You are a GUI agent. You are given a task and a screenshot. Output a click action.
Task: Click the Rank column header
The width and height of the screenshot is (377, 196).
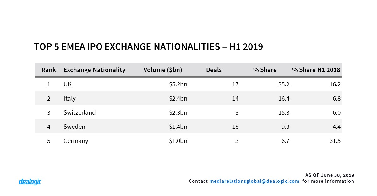(x=49, y=70)
